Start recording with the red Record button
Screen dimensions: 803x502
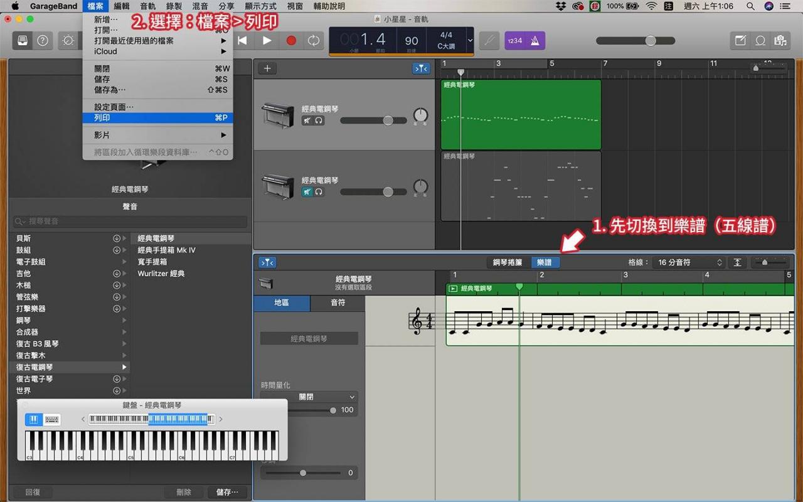[290, 40]
